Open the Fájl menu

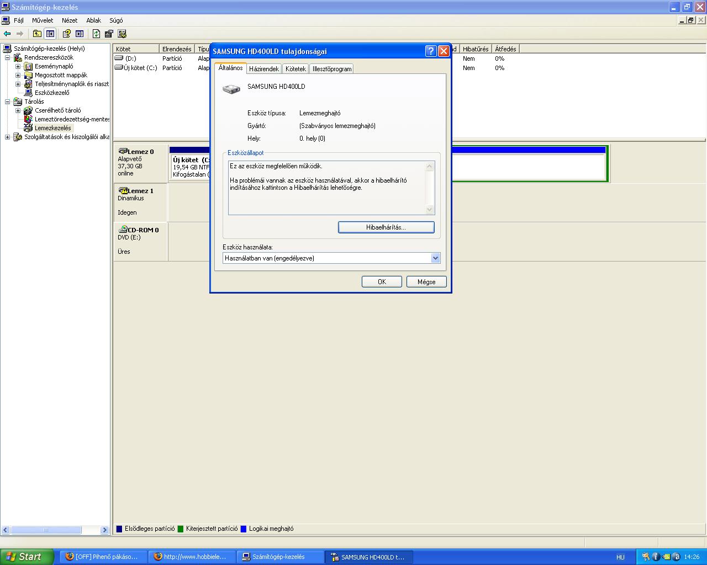click(x=19, y=20)
